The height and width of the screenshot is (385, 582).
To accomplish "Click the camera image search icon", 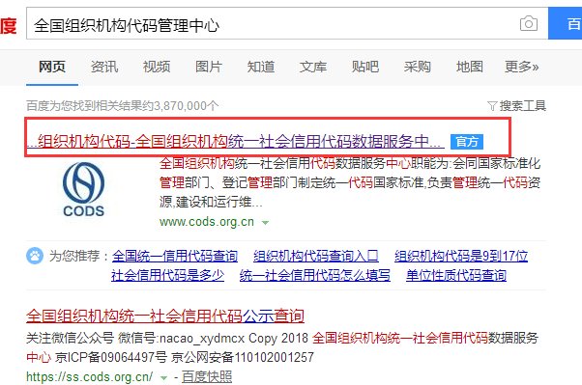I will click(529, 24).
